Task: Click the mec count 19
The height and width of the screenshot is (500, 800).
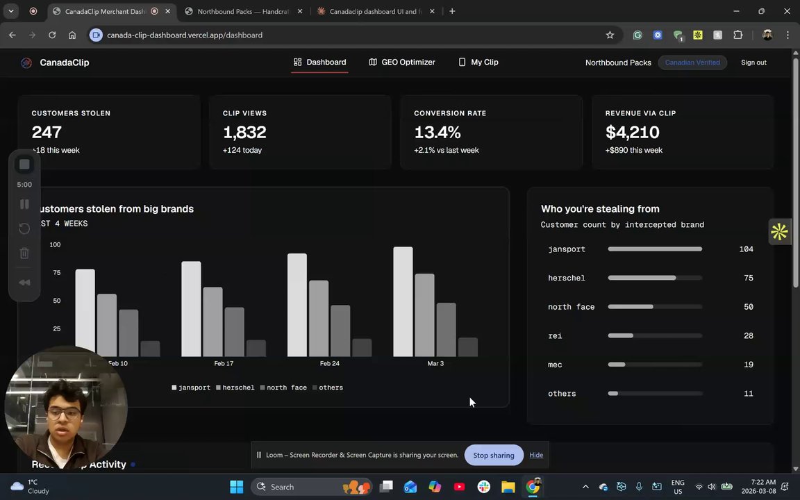Action: pyautogui.click(x=749, y=365)
